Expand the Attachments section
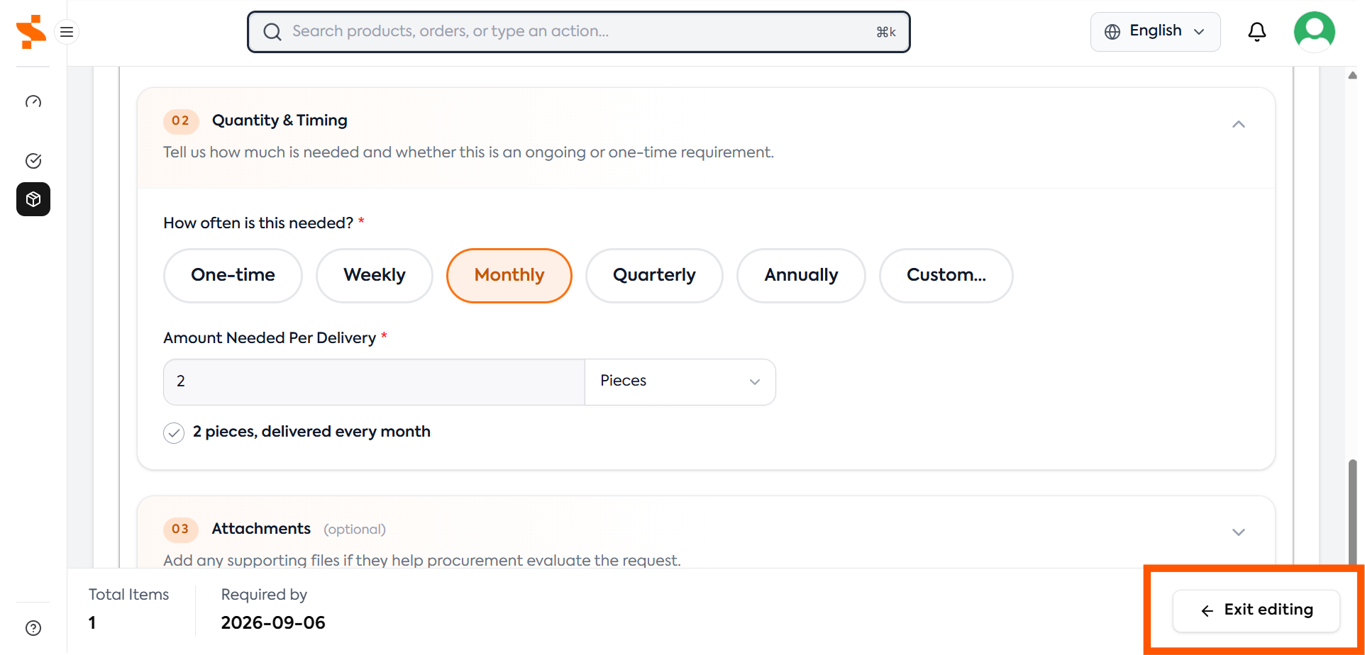This screenshot has width=1365, height=655. 1239,532
